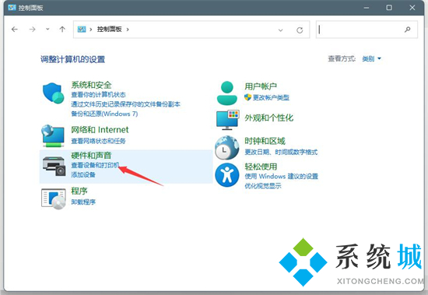Focus the Control Panel search box

coord(367,30)
